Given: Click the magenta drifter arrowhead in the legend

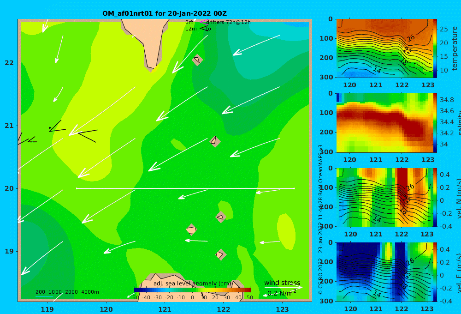Looking at the screenshot, I should point(204,22).
